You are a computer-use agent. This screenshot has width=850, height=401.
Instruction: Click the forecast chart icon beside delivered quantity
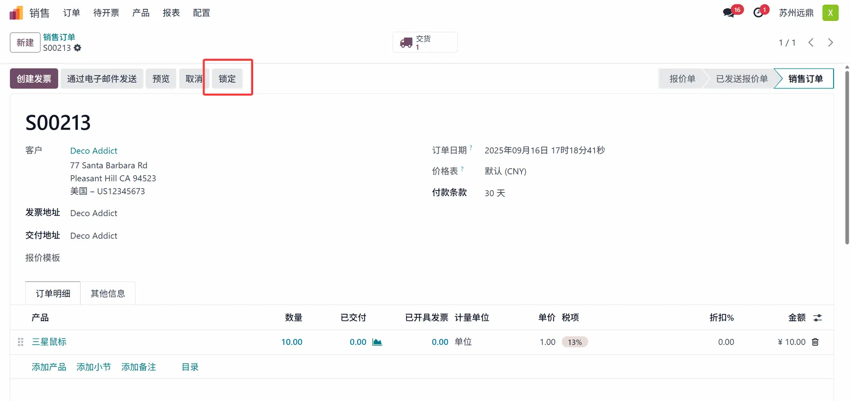377,342
